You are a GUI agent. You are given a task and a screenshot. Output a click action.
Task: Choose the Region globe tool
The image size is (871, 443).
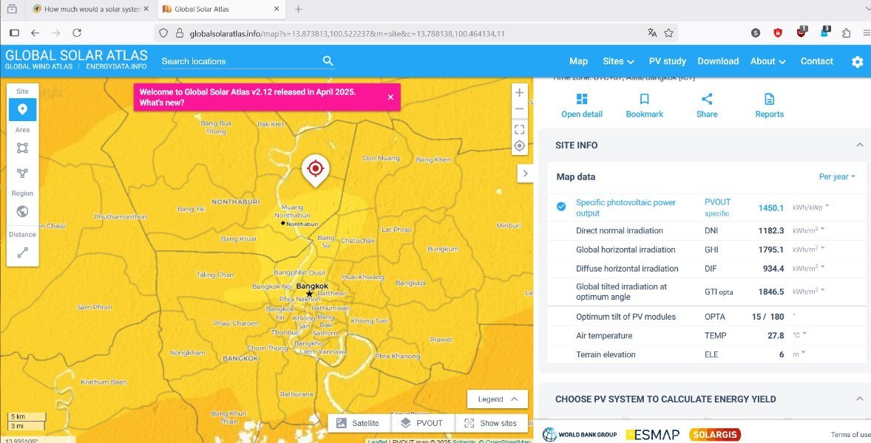22,211
